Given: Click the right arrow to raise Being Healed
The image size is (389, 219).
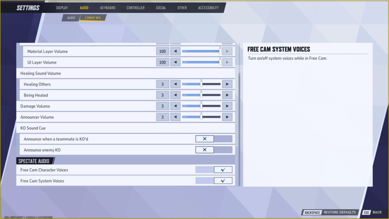Looking at the screenshot, I should click(227, 95).
